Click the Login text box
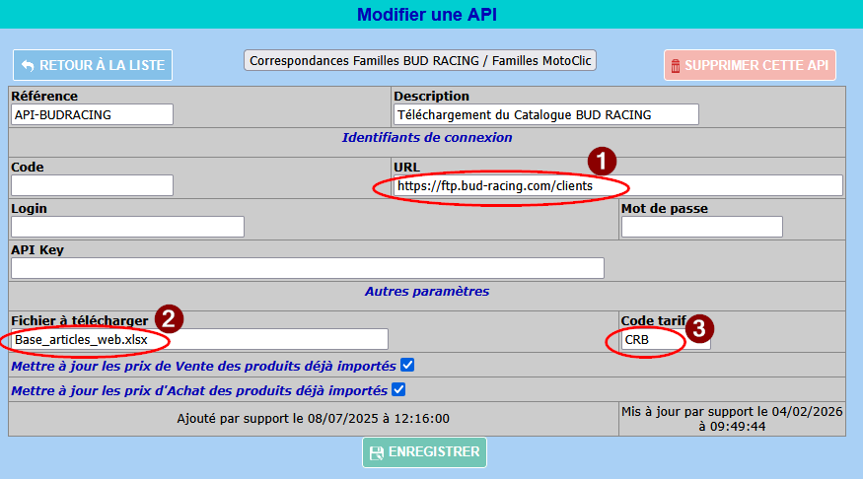 click(127, 227)
